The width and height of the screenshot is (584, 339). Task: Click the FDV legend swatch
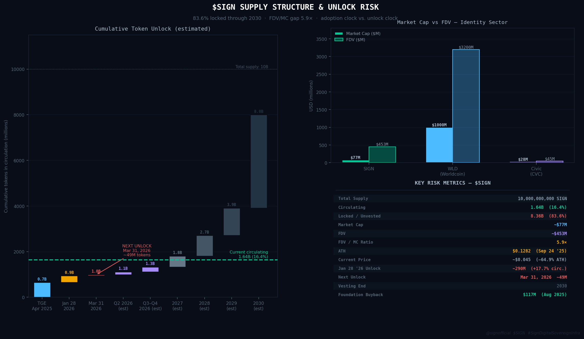(x=339, y=40)
